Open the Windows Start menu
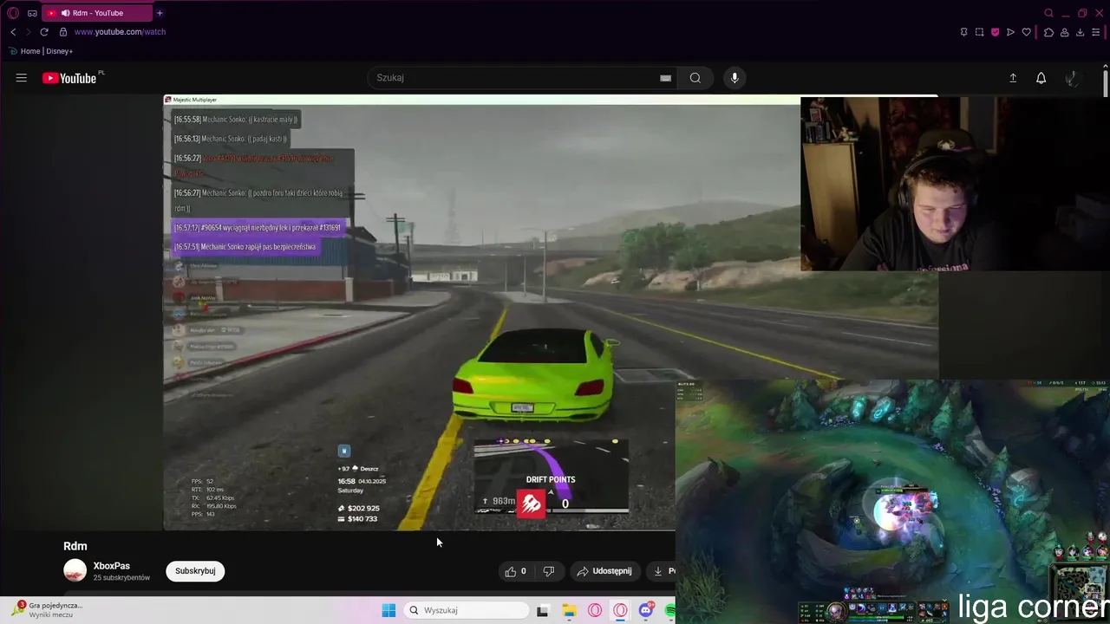 pyautogui.click(x=388, y=610)
